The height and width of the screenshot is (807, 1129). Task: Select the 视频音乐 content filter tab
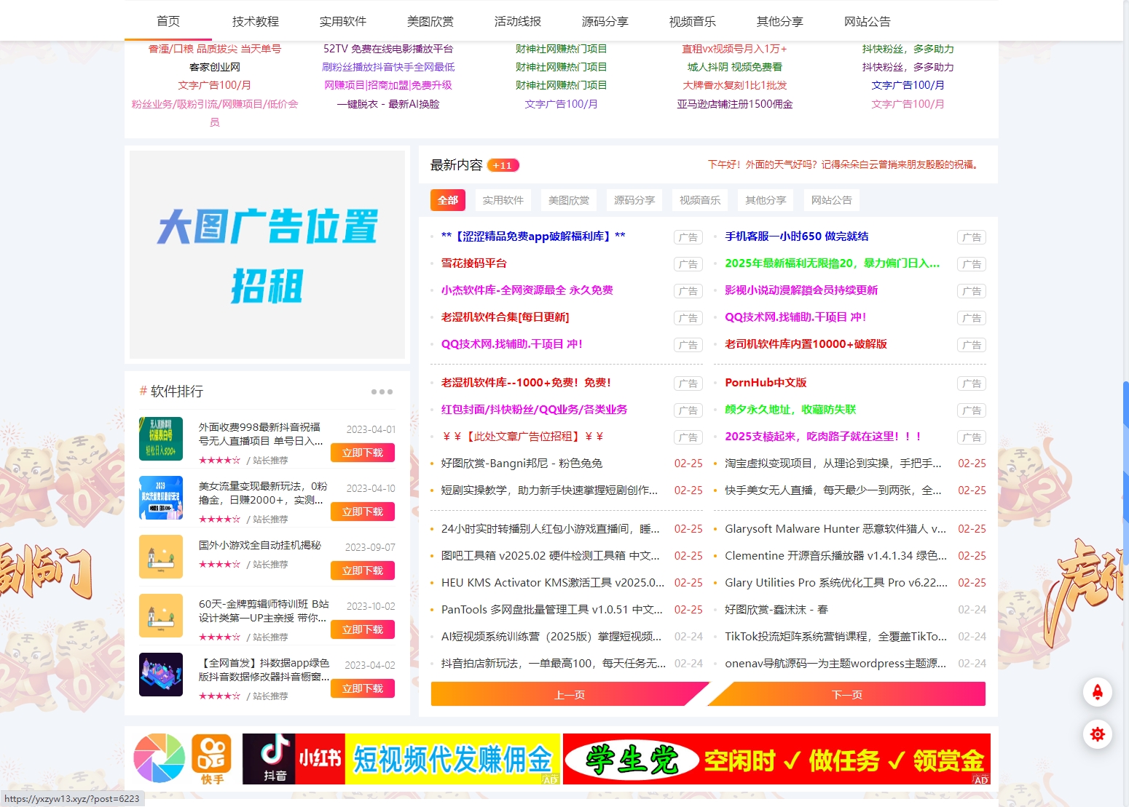tap(699, 200)
